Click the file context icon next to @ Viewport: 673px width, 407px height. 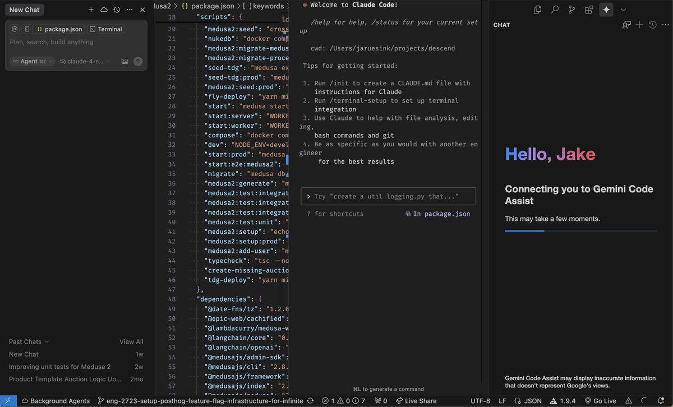[x=26, y=29]
